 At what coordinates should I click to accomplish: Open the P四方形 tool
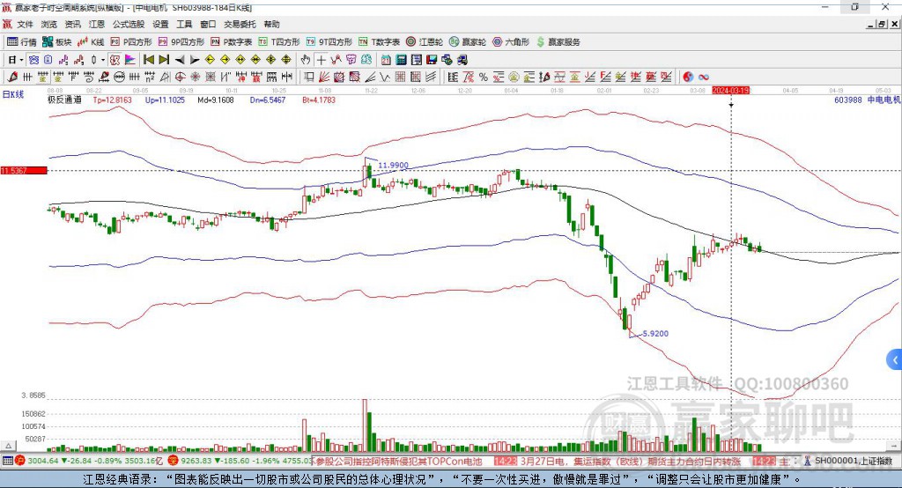tap(131, 42)
